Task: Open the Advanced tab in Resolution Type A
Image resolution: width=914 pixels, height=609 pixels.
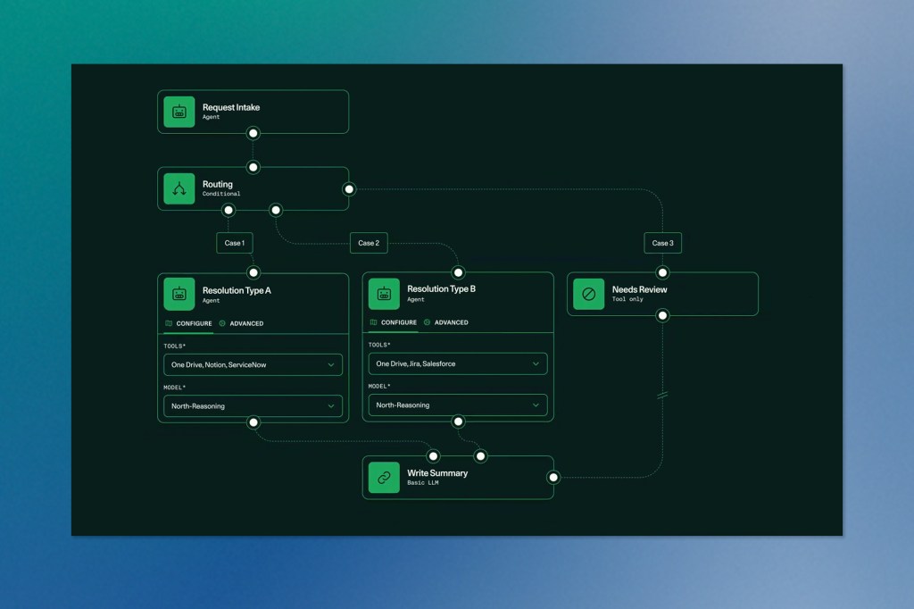Action: (241, 324)
